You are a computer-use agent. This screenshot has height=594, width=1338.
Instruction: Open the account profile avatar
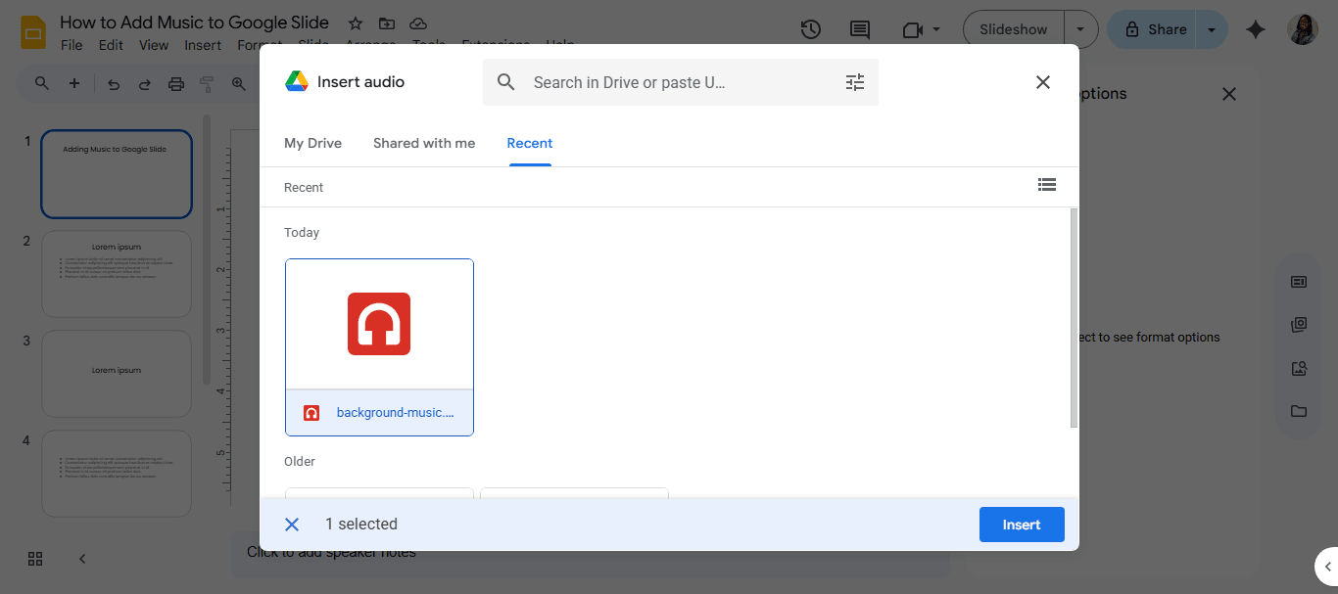pos(1303,29)
